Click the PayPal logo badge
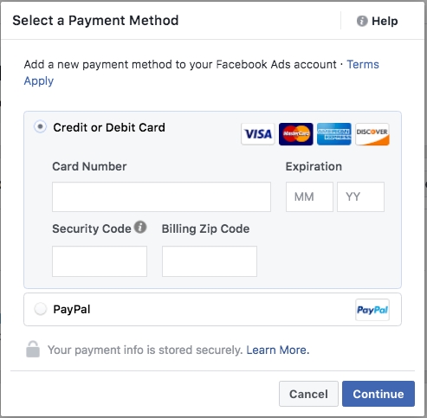This screenshot has width=427, height=418. (372, 310)
